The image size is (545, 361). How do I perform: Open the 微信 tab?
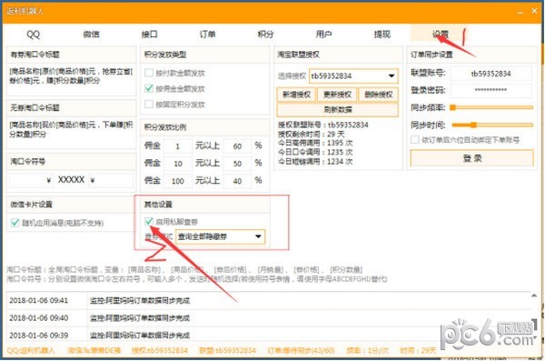tap(91, 35)
